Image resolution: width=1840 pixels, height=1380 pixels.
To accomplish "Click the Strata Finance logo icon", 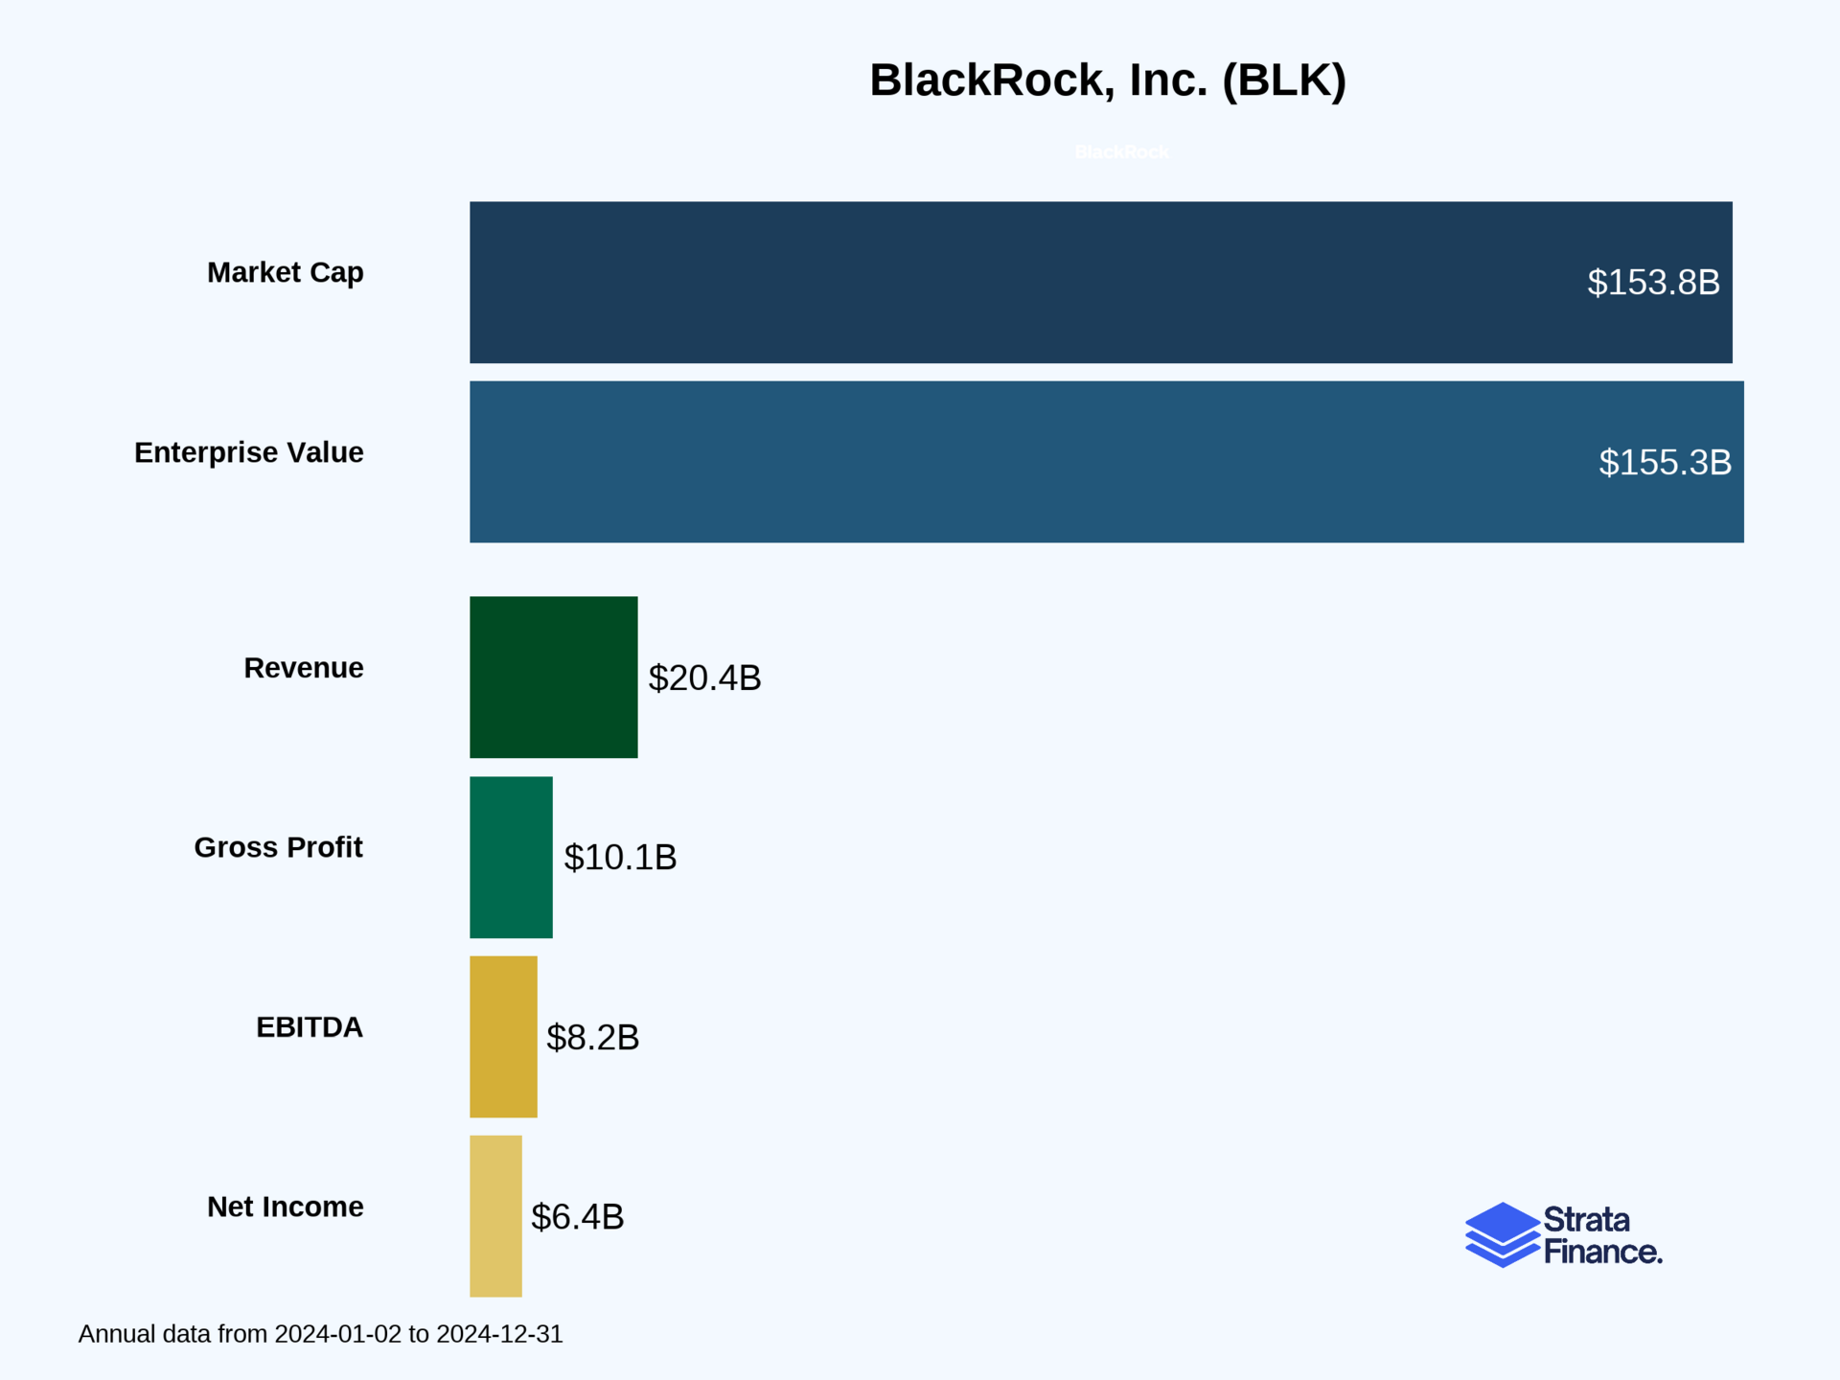I will (1505, 1235).
